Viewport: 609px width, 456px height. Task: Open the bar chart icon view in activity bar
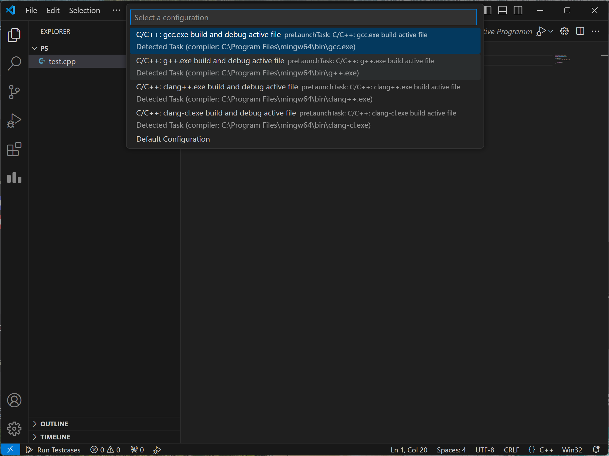tap(14, 178)
